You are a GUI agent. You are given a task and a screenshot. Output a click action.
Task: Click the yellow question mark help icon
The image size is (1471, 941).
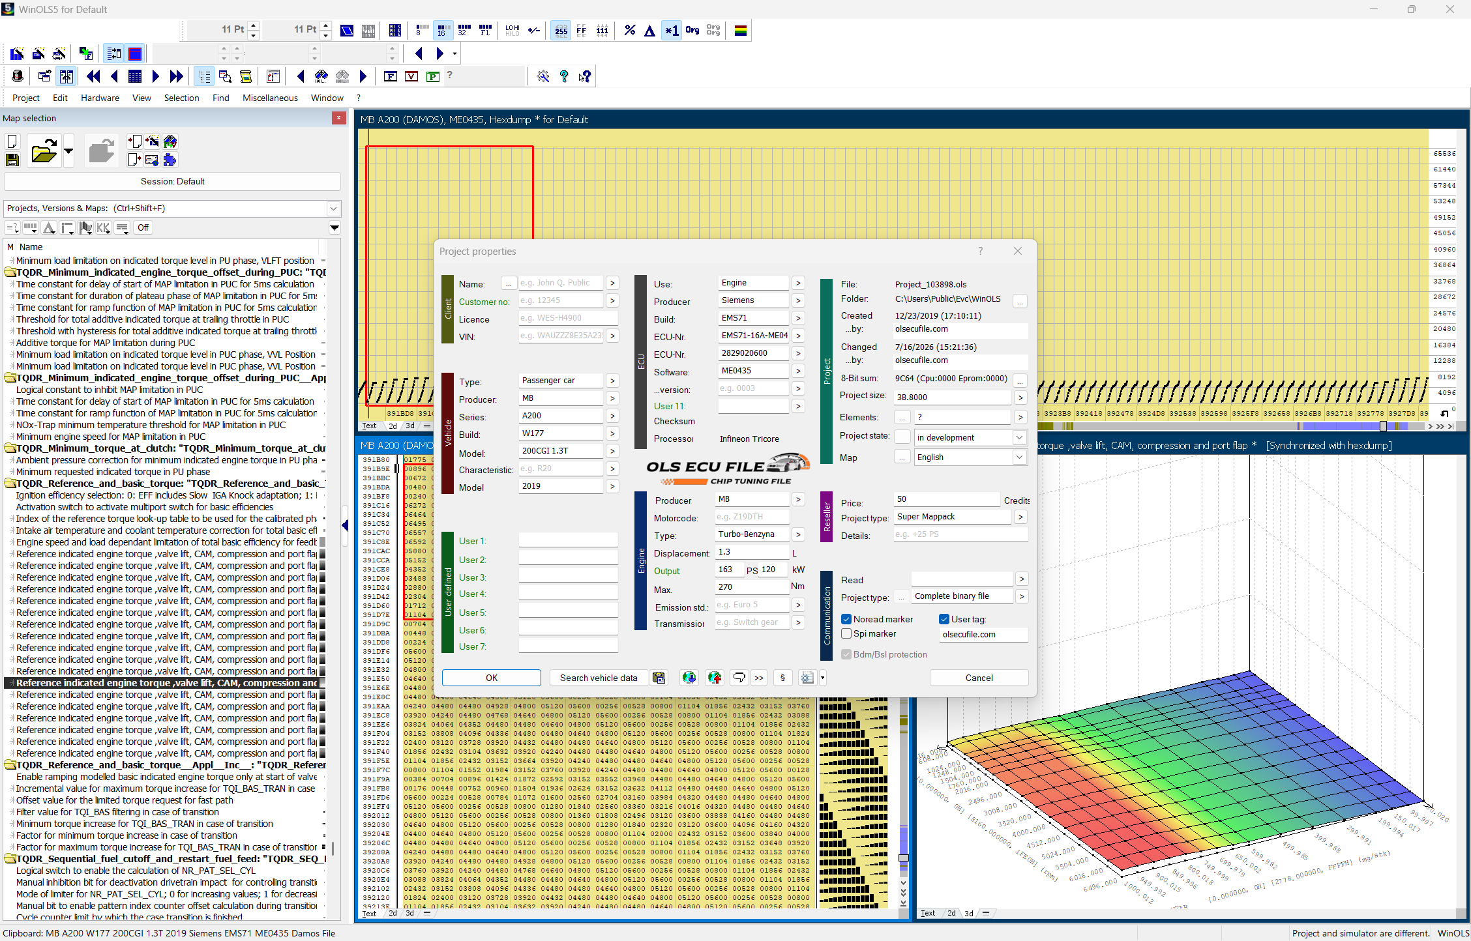(x=564, y=77)
